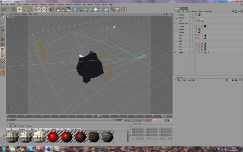Open the Render Settings icon

point(68,10)
